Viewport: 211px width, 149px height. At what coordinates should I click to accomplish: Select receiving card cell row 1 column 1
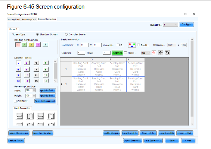81,69
